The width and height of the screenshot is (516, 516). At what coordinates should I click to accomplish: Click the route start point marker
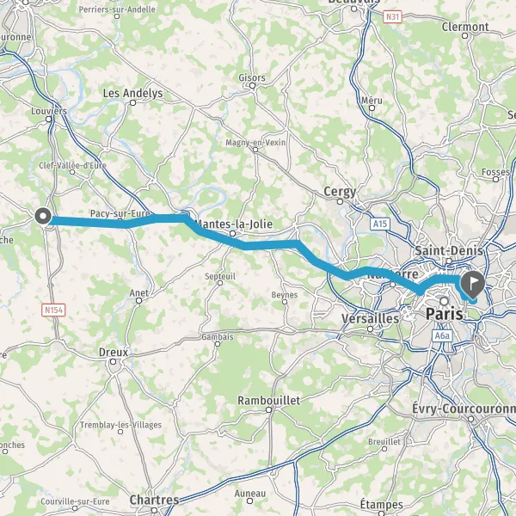tap(43, 217)
